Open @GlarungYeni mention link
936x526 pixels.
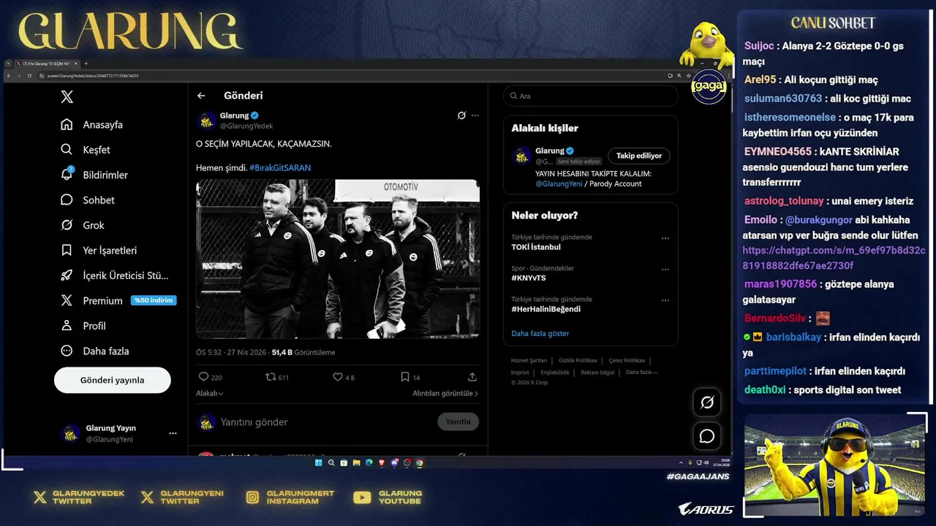pyautogui.click(x=558, y=184)
